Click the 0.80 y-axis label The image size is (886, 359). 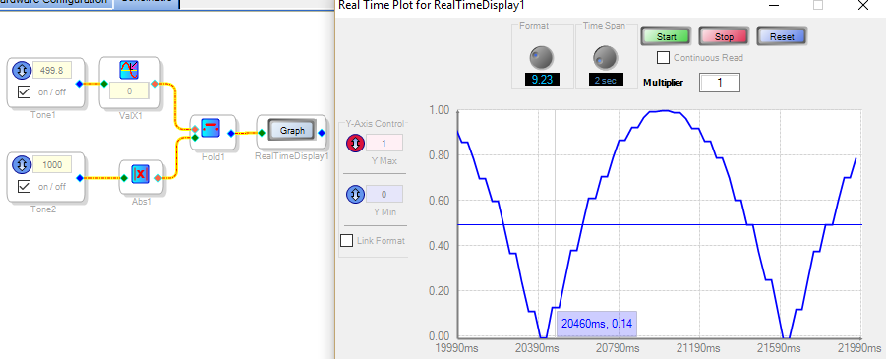pyautogui.click(x=439, y=155)
